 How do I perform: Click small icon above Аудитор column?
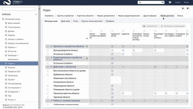click(x=123, y=31)
